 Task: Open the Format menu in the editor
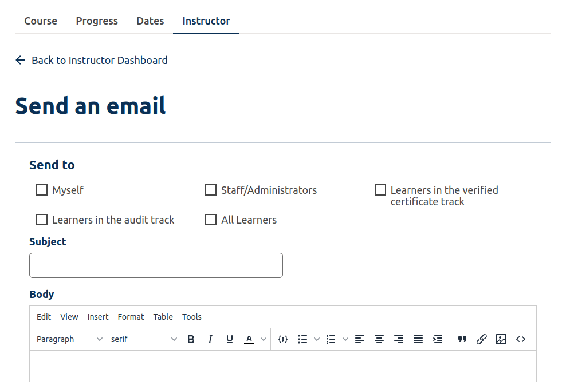(x=131, y=316)
